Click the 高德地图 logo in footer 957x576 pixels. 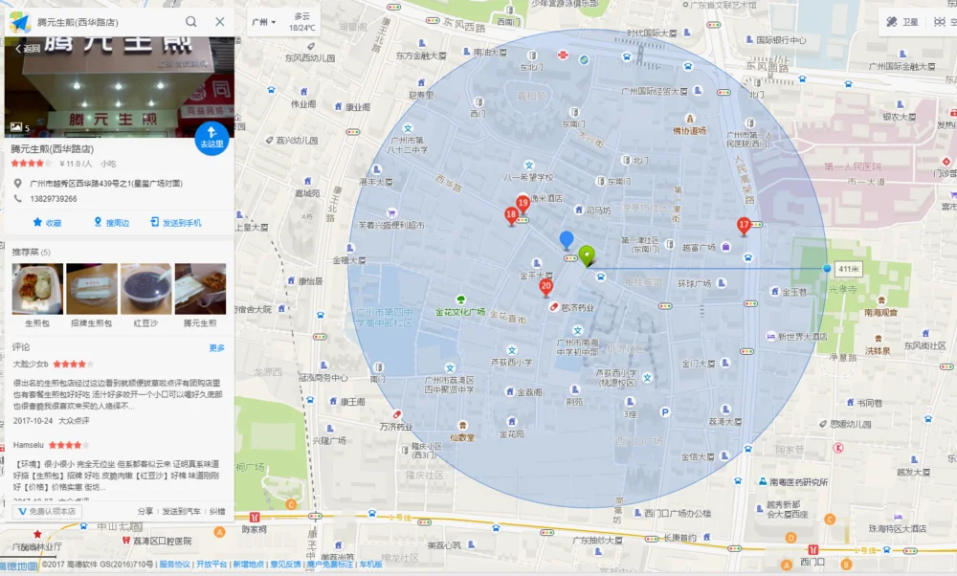(19, 566)
